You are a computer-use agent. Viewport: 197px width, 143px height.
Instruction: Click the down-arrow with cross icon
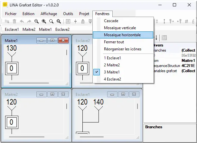pyautogui.click(x=157, y=21)
